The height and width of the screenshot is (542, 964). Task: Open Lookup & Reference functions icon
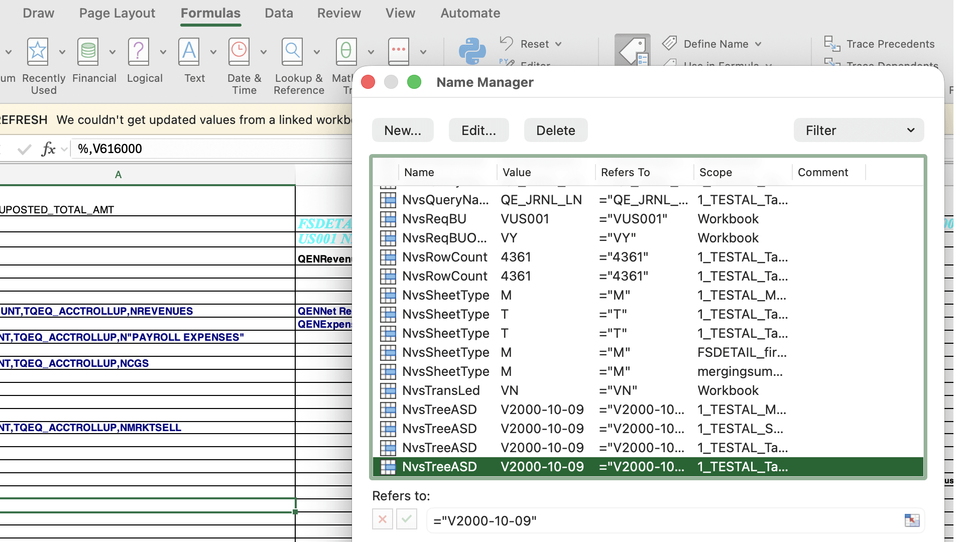coord(292,52)
